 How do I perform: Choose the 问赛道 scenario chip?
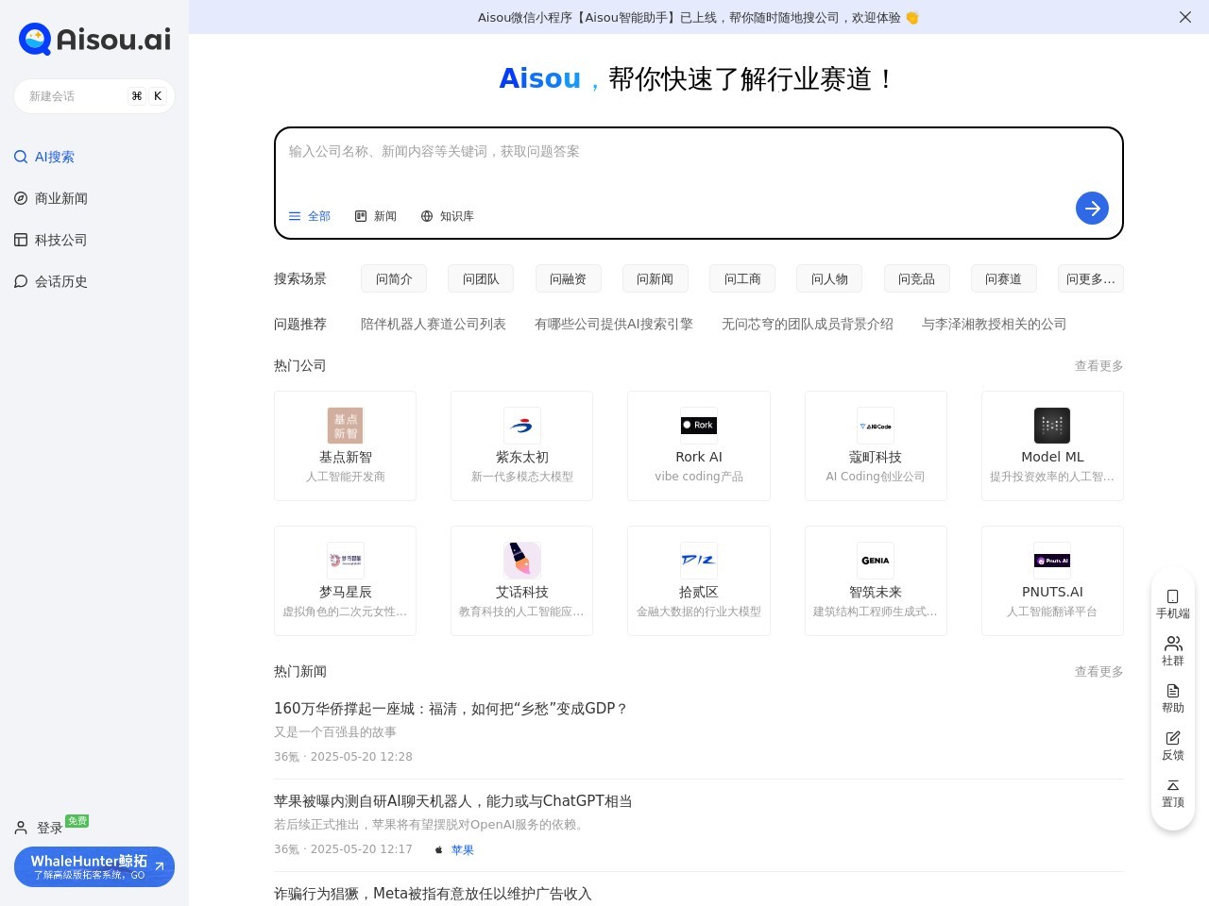pos(1003,278)
